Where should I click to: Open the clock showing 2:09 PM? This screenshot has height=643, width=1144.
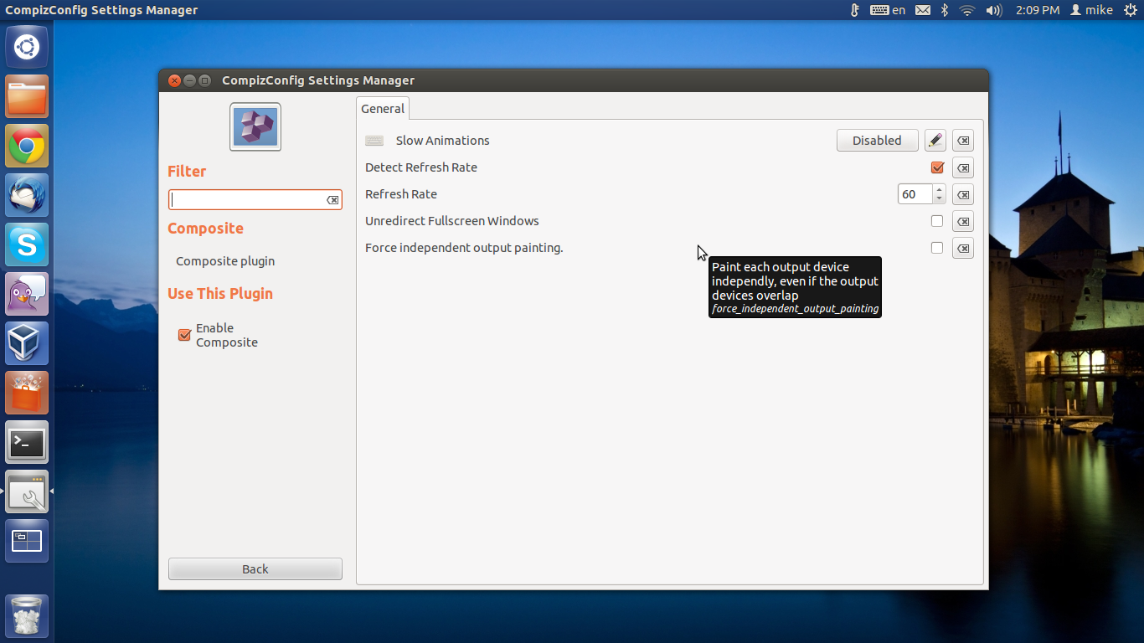pos(1038,10)
